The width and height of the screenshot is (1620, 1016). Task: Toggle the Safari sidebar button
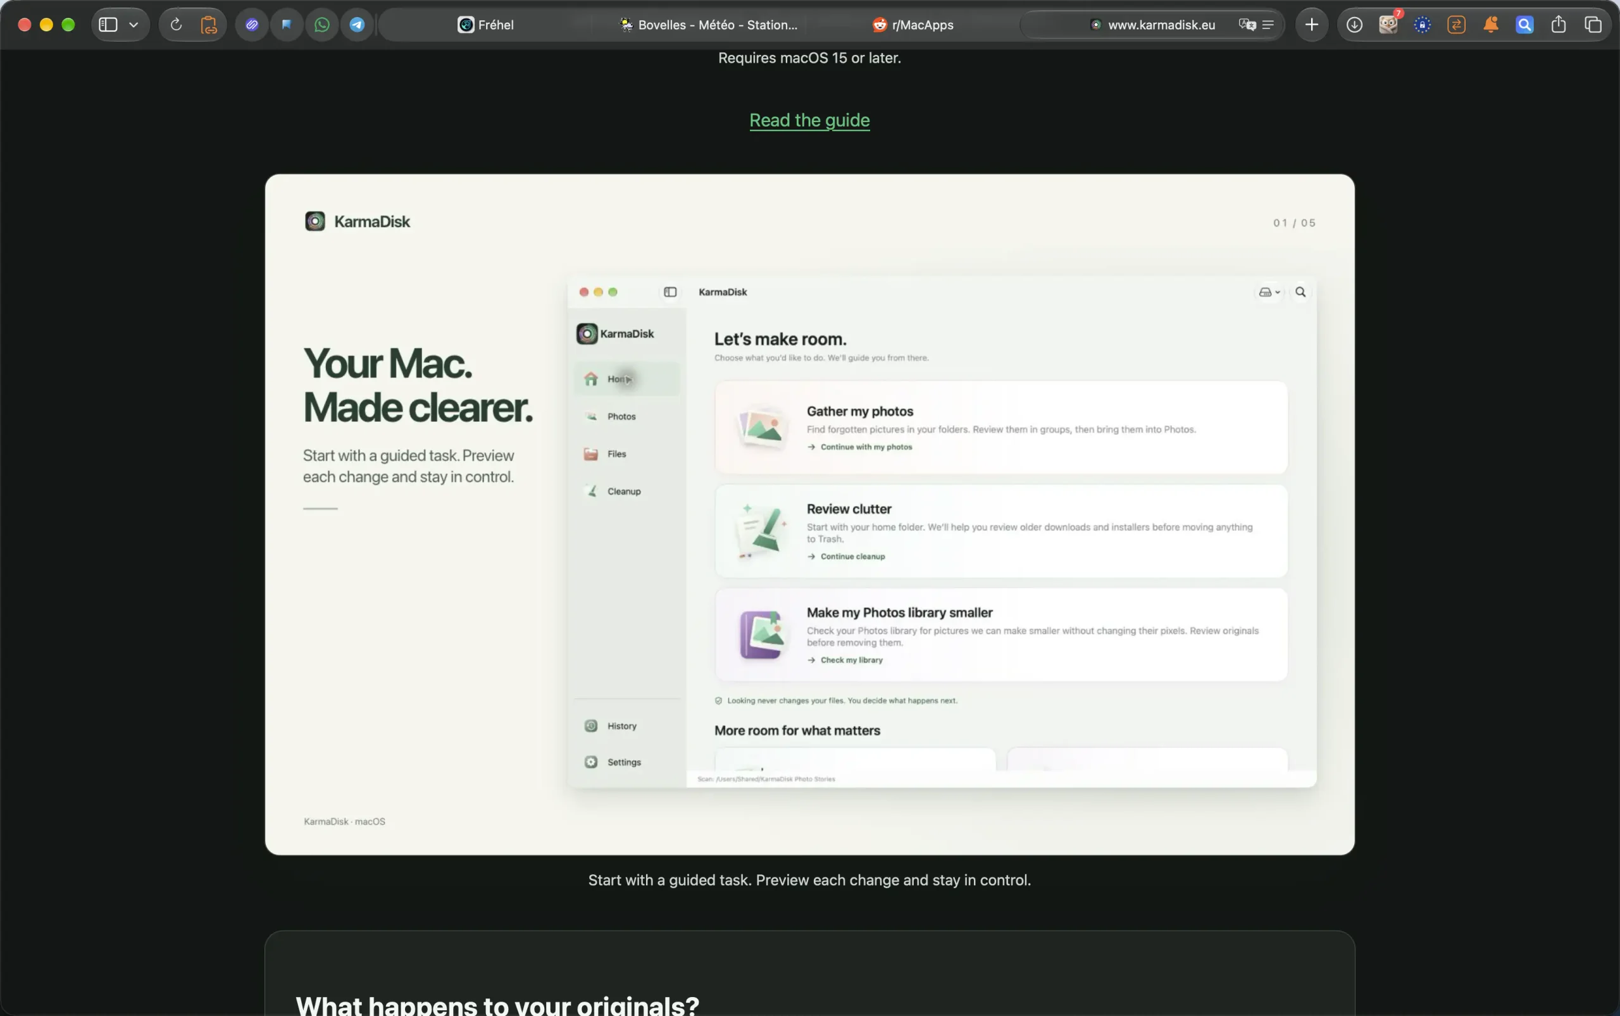(108, 25)
